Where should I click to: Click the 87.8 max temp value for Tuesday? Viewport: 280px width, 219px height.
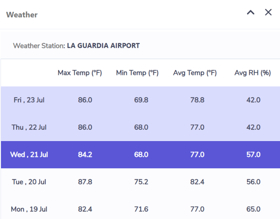[85, 182]
